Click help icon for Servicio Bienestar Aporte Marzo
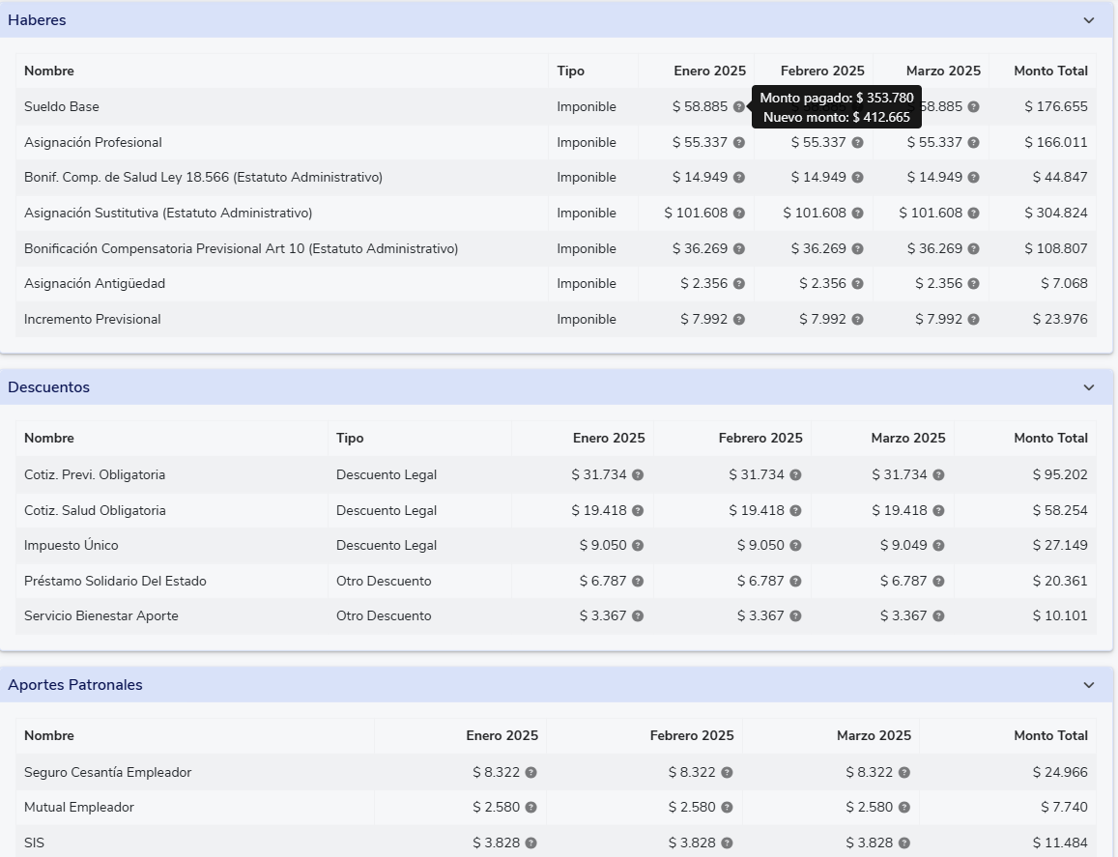The height and width of the screenshot is (857, 1118). point(939,616)
